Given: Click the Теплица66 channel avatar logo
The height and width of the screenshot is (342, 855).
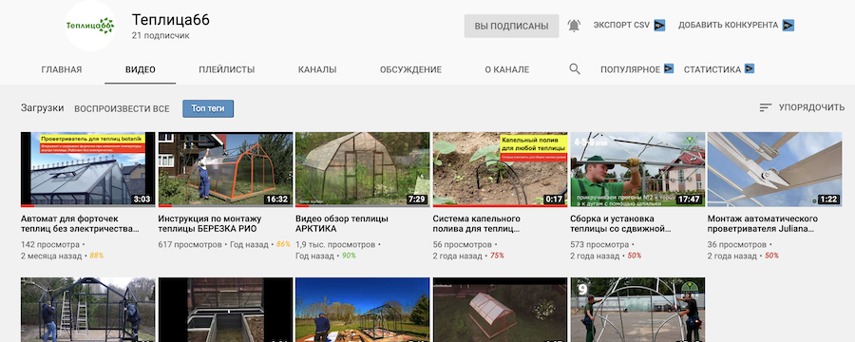Looking at the screenshot, I should pyautogui.click(x=90, y=26).
